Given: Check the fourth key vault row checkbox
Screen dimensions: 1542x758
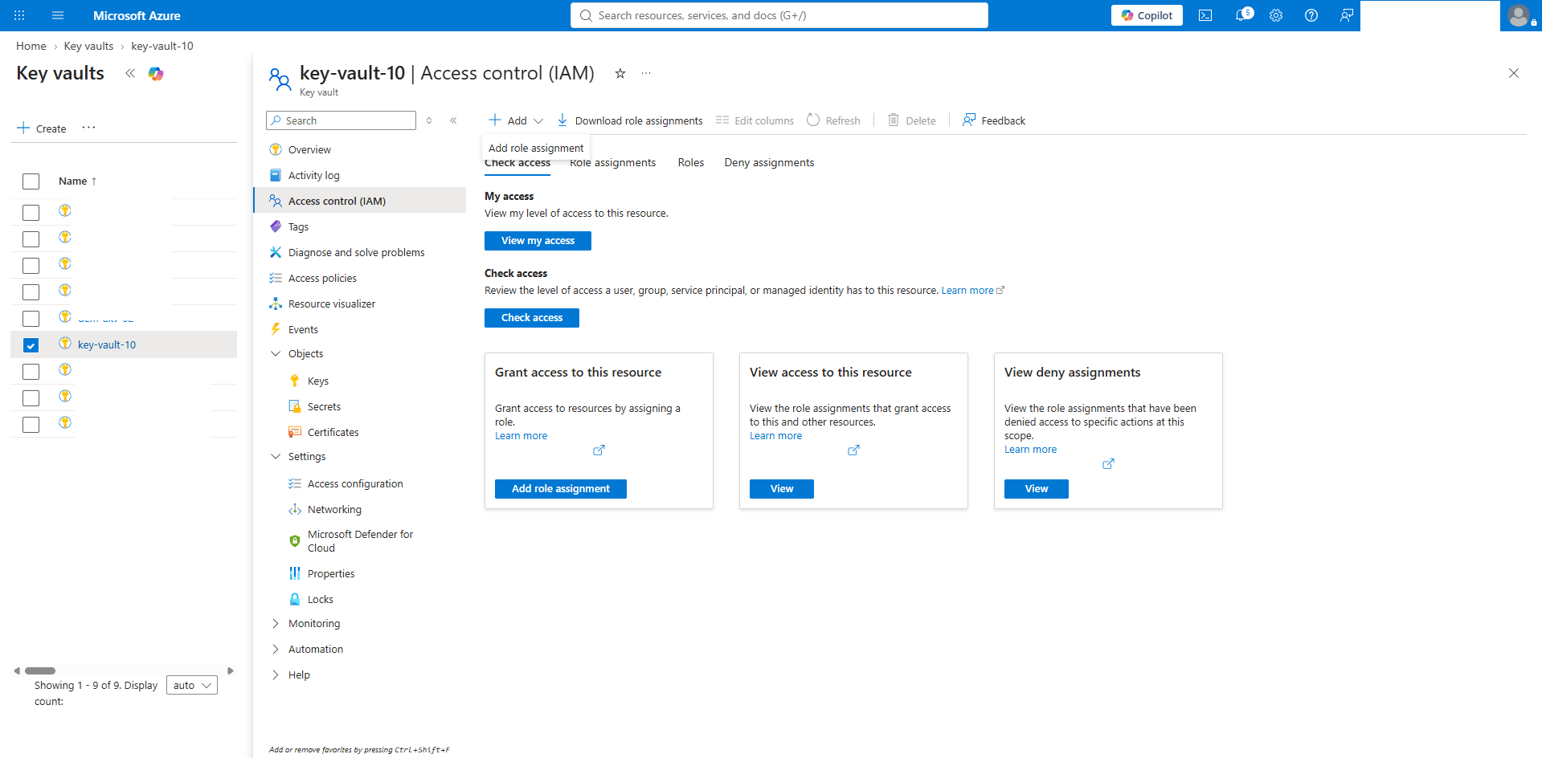Looking at the screenshot, I should 31,292.
